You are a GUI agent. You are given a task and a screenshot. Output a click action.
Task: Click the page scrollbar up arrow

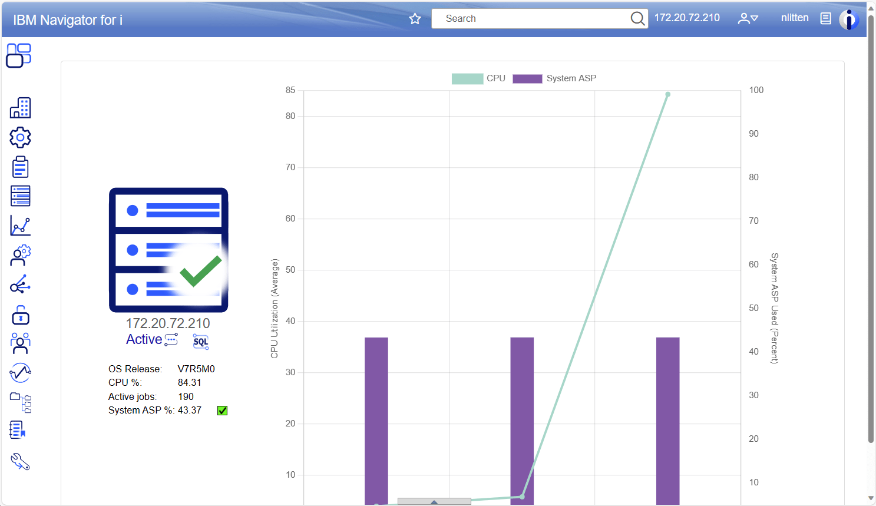[871, 8]
